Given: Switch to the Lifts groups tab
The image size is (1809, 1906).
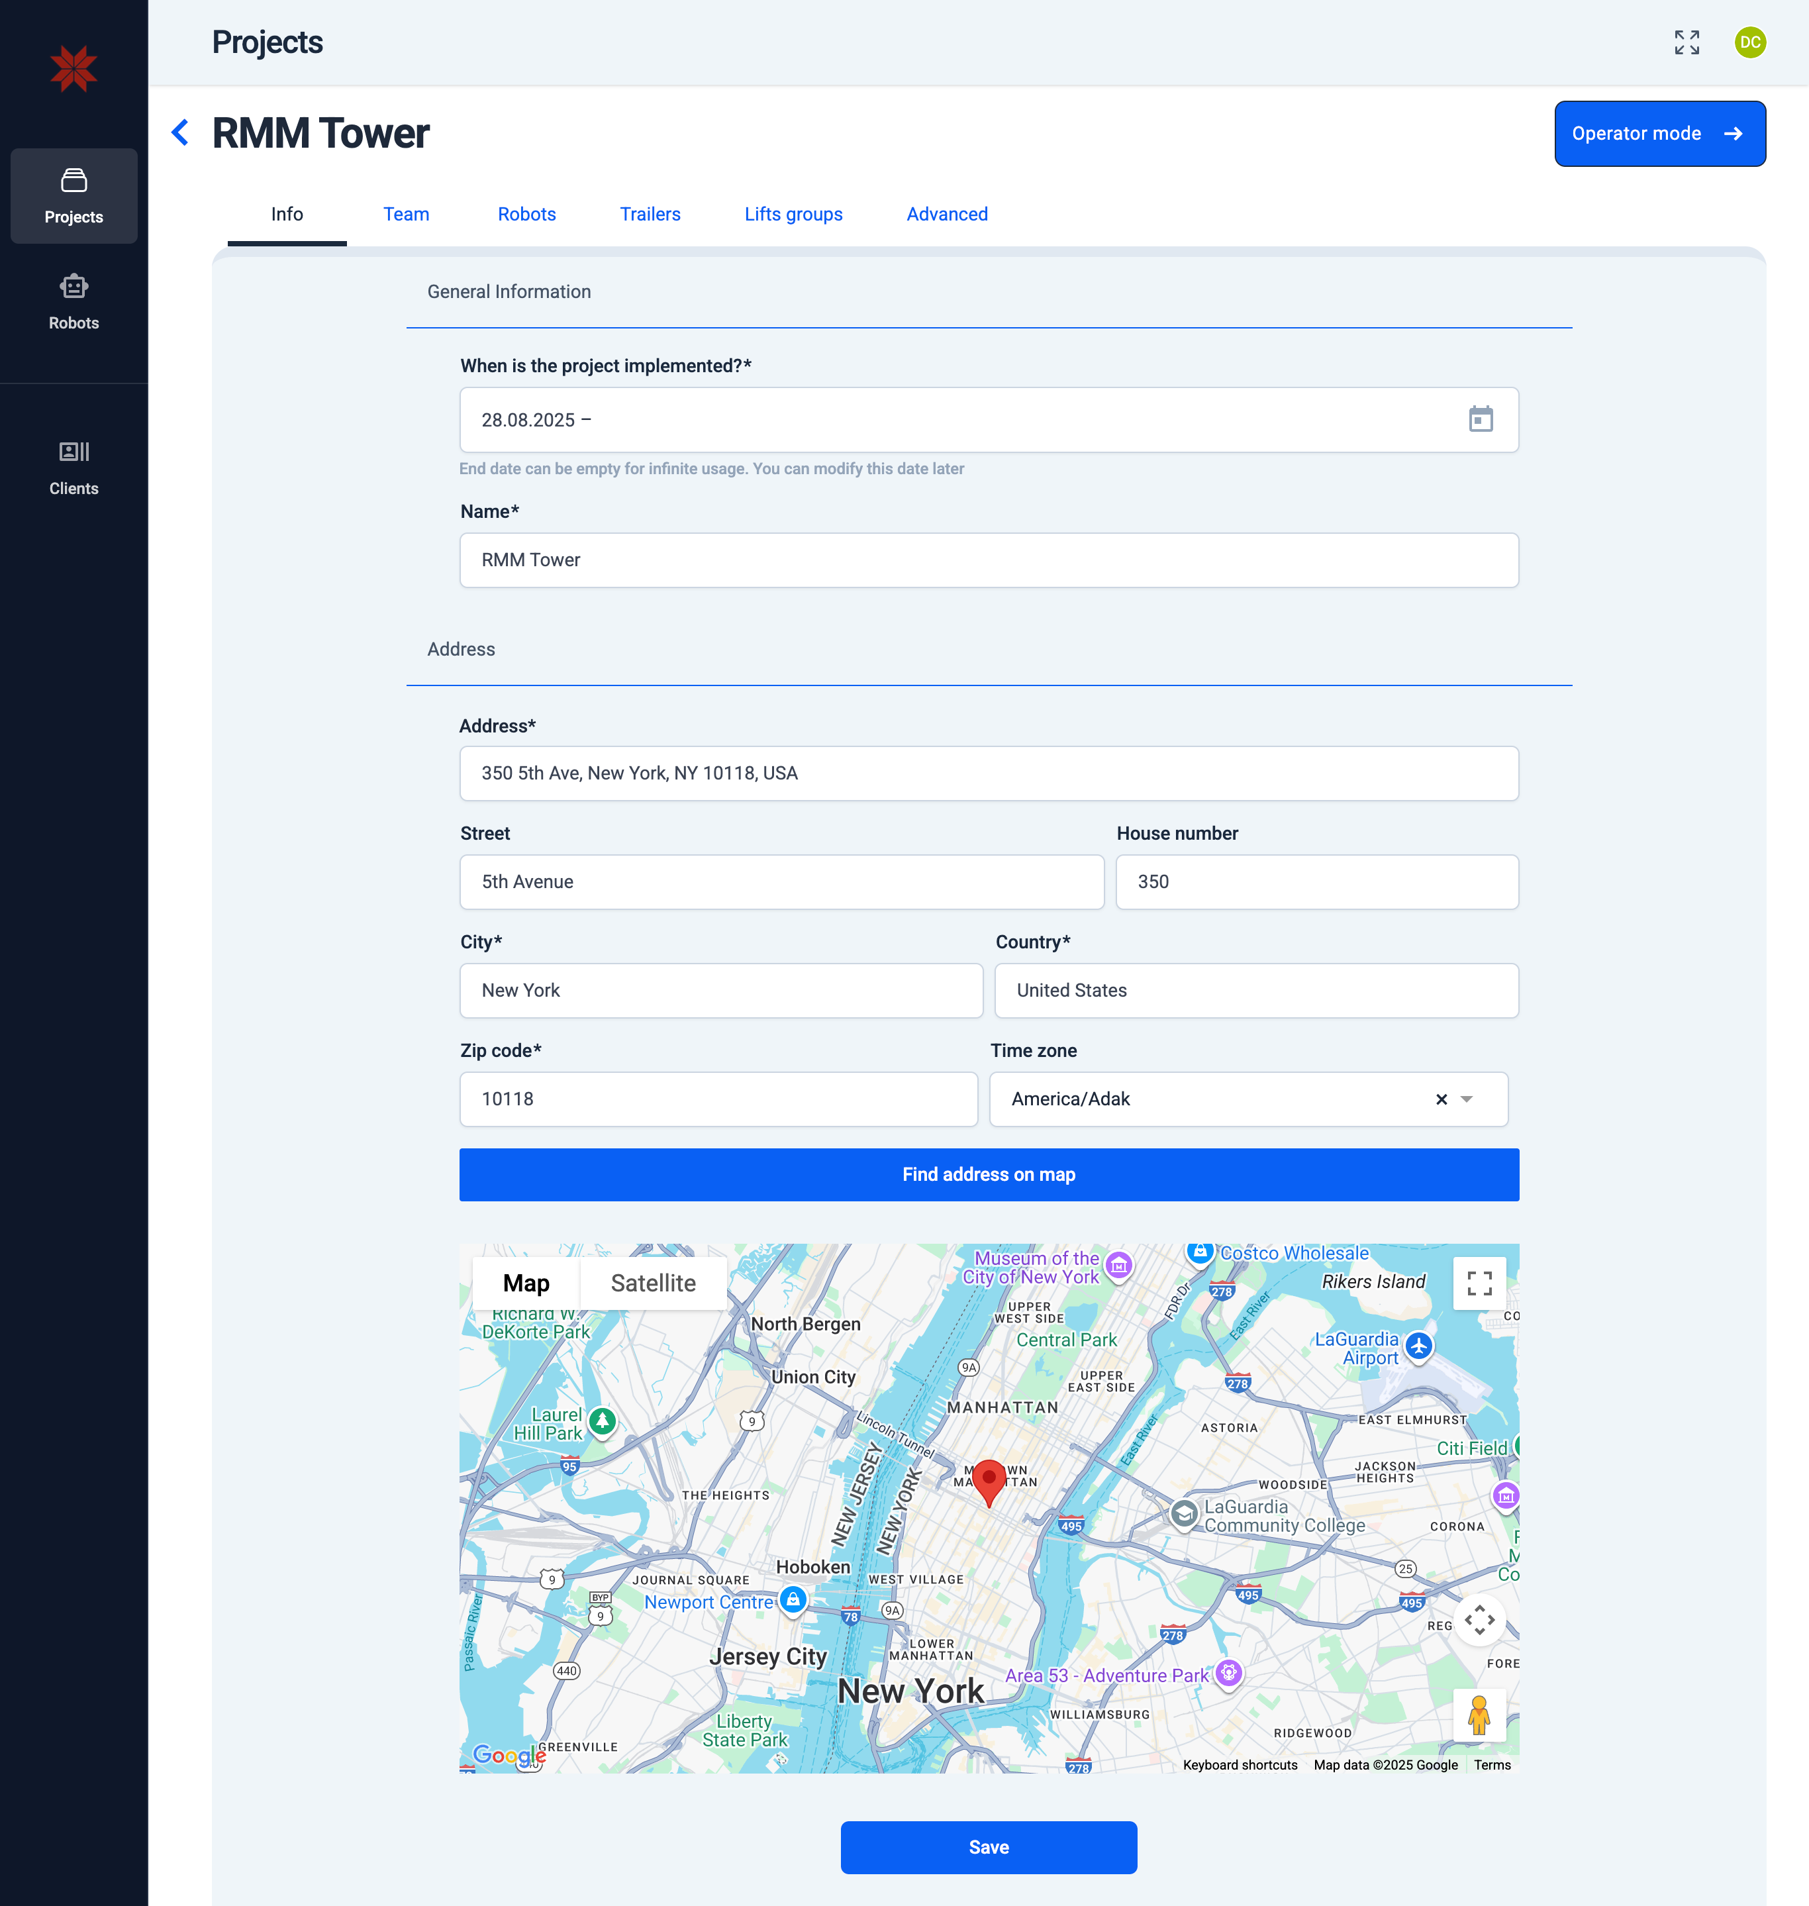Looking at the screenshot, I should click(793, 214).
